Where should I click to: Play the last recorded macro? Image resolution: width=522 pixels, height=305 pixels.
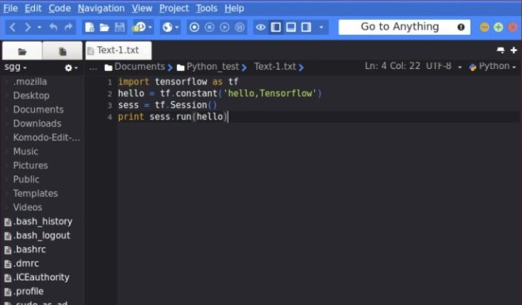(x=225, y=27)
